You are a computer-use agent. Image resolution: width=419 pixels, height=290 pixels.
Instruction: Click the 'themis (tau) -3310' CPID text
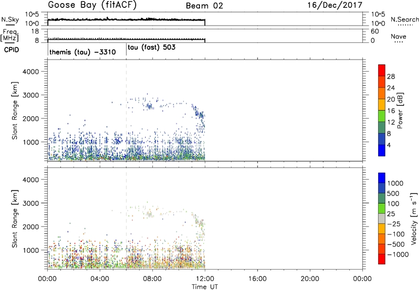(83, 52)
